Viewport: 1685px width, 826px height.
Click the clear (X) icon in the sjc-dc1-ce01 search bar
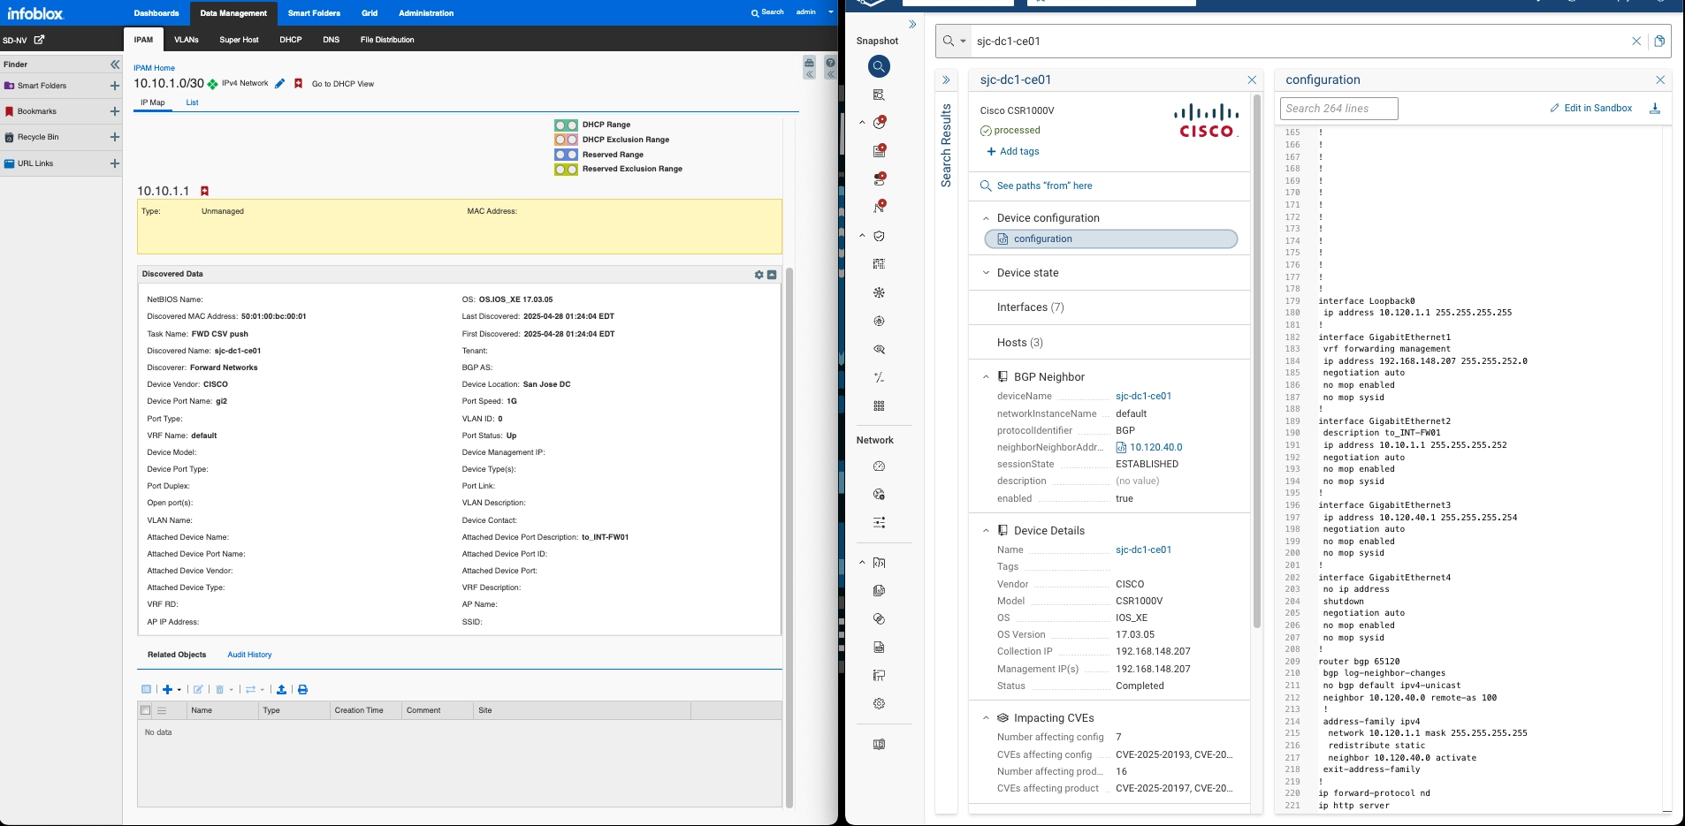(x=1637, y=41)
